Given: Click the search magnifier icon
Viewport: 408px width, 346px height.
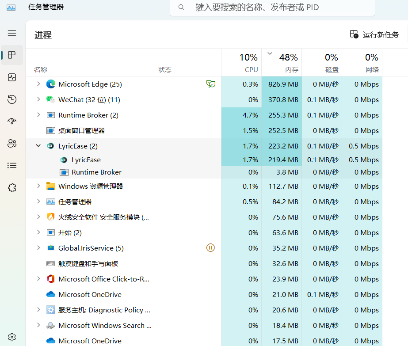Looking at the screenshot, I should (181, 7).
